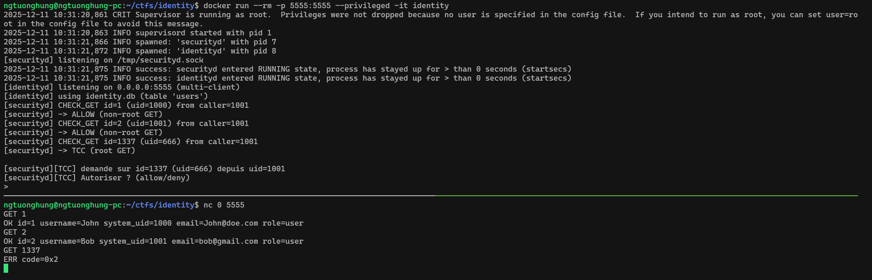Click the /tmp/securityd.sock socket path

[160, 60]
